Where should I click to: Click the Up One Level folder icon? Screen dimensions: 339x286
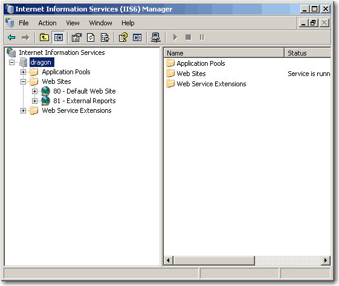[44, 37]
